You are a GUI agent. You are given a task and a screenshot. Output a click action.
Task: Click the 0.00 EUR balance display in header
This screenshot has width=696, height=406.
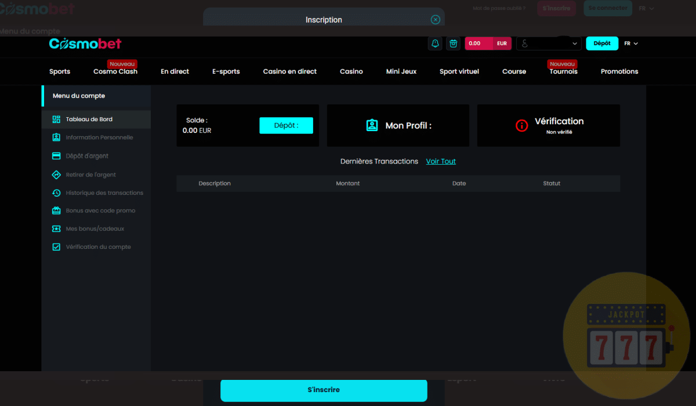click(488, 43)
